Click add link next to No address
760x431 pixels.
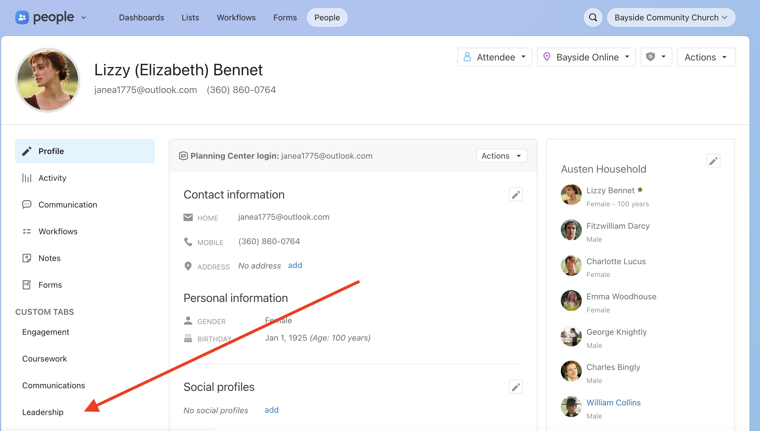(295, 265)
